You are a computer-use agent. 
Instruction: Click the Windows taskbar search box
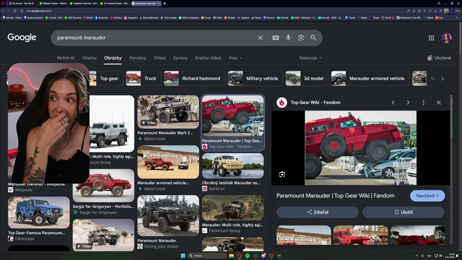(x=207, y=256)
